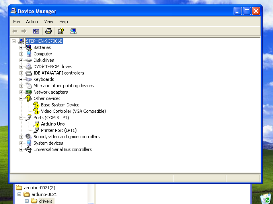The height and width of the screenshot is (204, 273).
Task: Click the Print toolbar icon
Action: point(49,31)
